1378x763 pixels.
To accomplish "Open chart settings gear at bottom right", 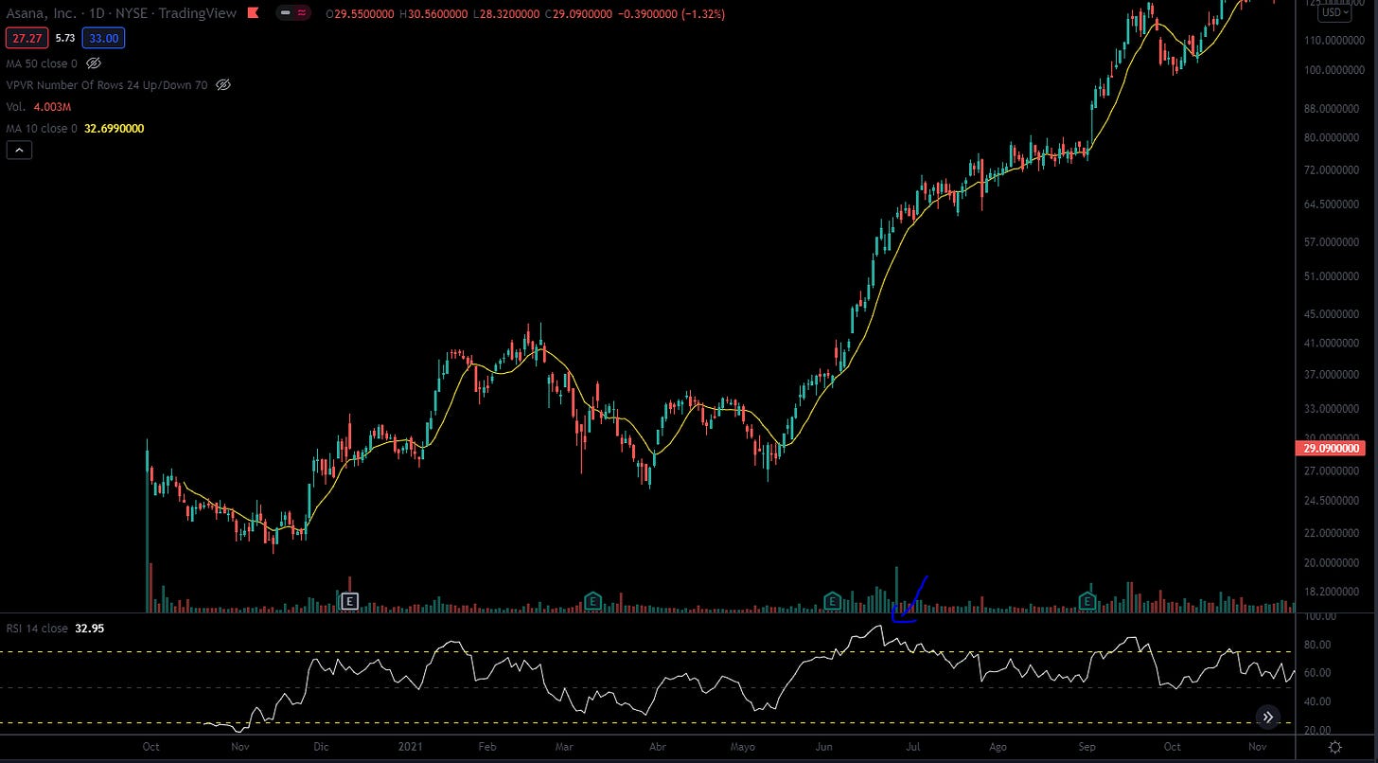I will [1334, 748].
